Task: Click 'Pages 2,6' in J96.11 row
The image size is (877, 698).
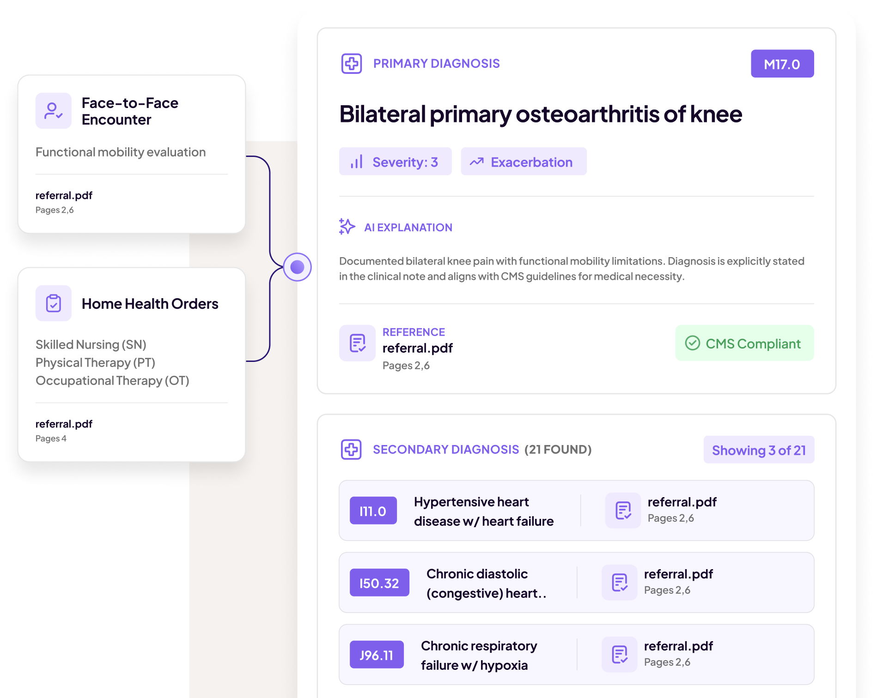Action: (667, 662)
